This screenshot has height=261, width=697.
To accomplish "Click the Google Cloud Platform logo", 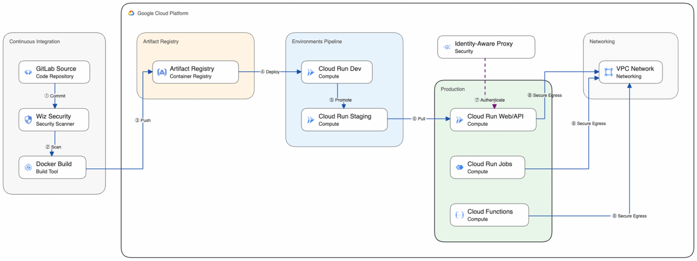I will [131, 13].
